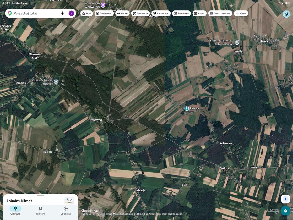Image resolution: width=293 pixels, height=220 pixels.
Task: Open the directions navigation button
Action: (285, 211)
